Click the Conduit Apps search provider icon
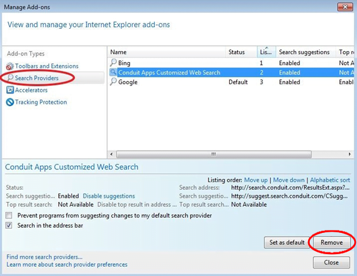The image size is (357, 276). (x=113, y=72)
